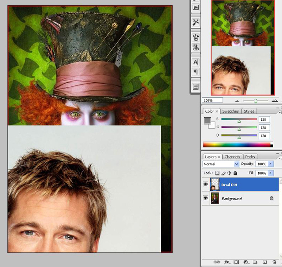
Task: Minimize the Layers panel group
Action: (x=278, y=153)
